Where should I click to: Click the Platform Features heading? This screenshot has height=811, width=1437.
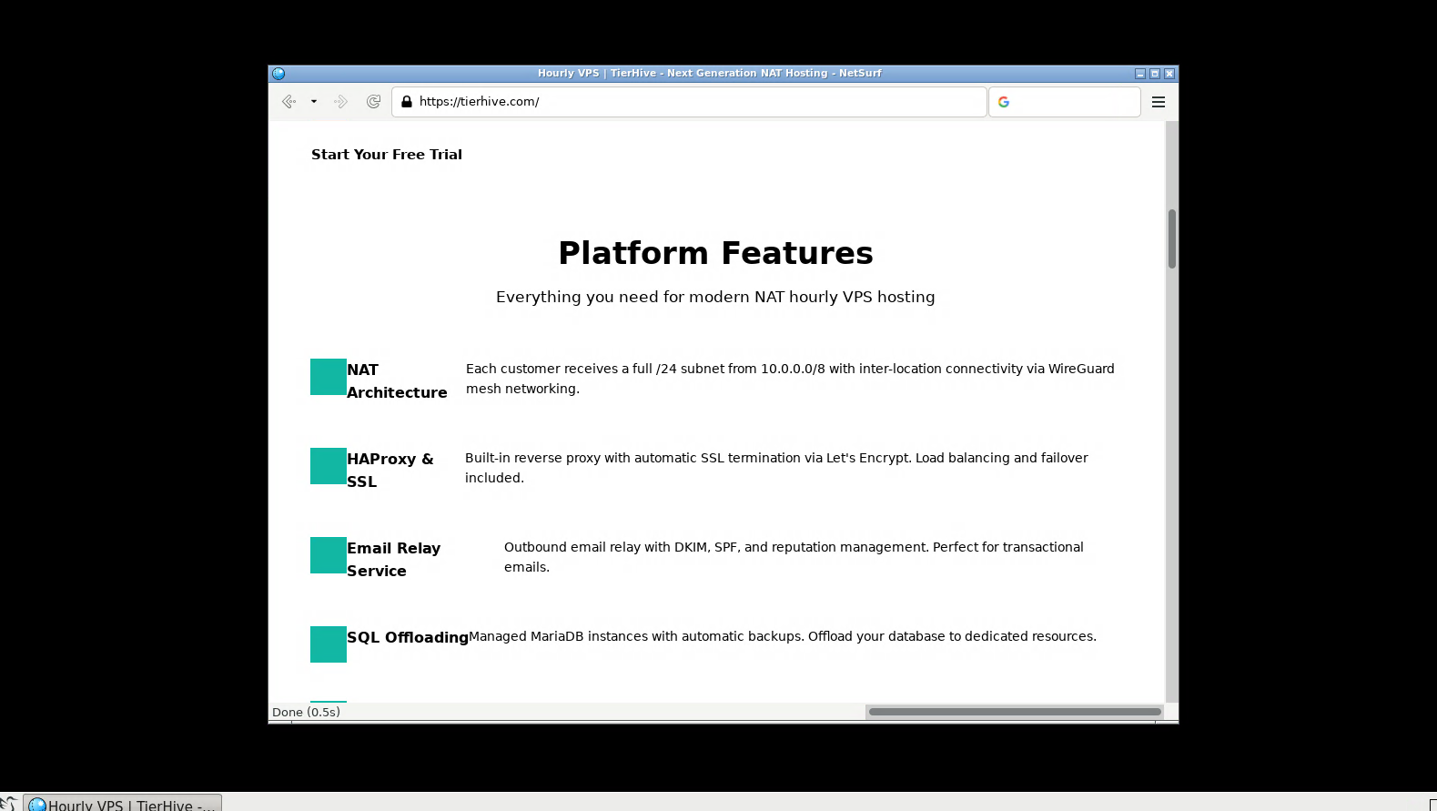pyautogui.click(x=715, y=253)
